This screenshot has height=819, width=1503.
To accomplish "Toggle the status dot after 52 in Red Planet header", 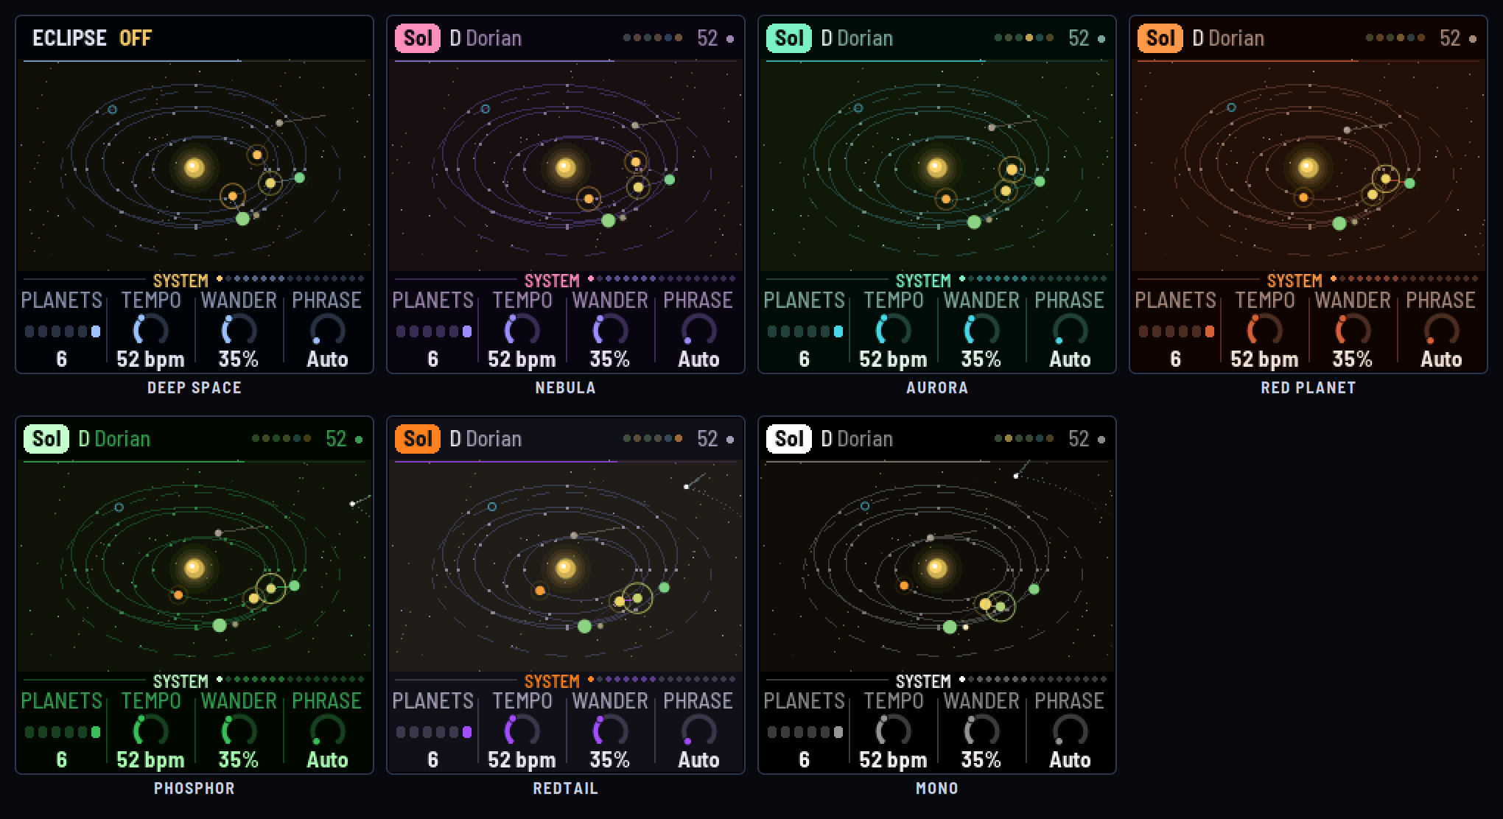I will click(1473, 38).
